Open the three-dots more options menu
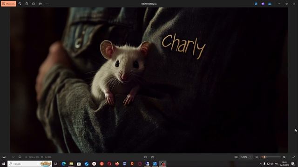 tap(47, 4)
